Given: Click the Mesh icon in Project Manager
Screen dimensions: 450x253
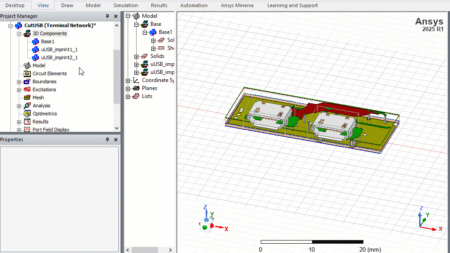Looking at the screenshot, I should [x=27, y=98].
